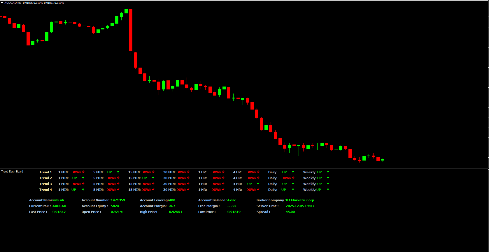This screenshot has height=252, width=489.
Task: Select Trend 4 1 MIN up arrow
Action: click(x=83, y=190)
